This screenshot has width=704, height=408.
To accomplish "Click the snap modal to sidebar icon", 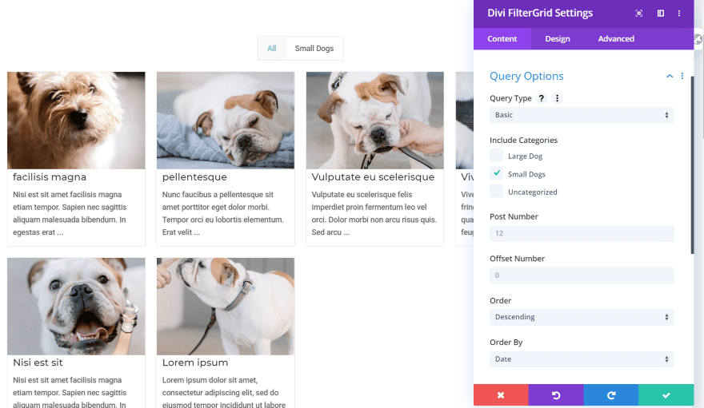I will point(661,14).
